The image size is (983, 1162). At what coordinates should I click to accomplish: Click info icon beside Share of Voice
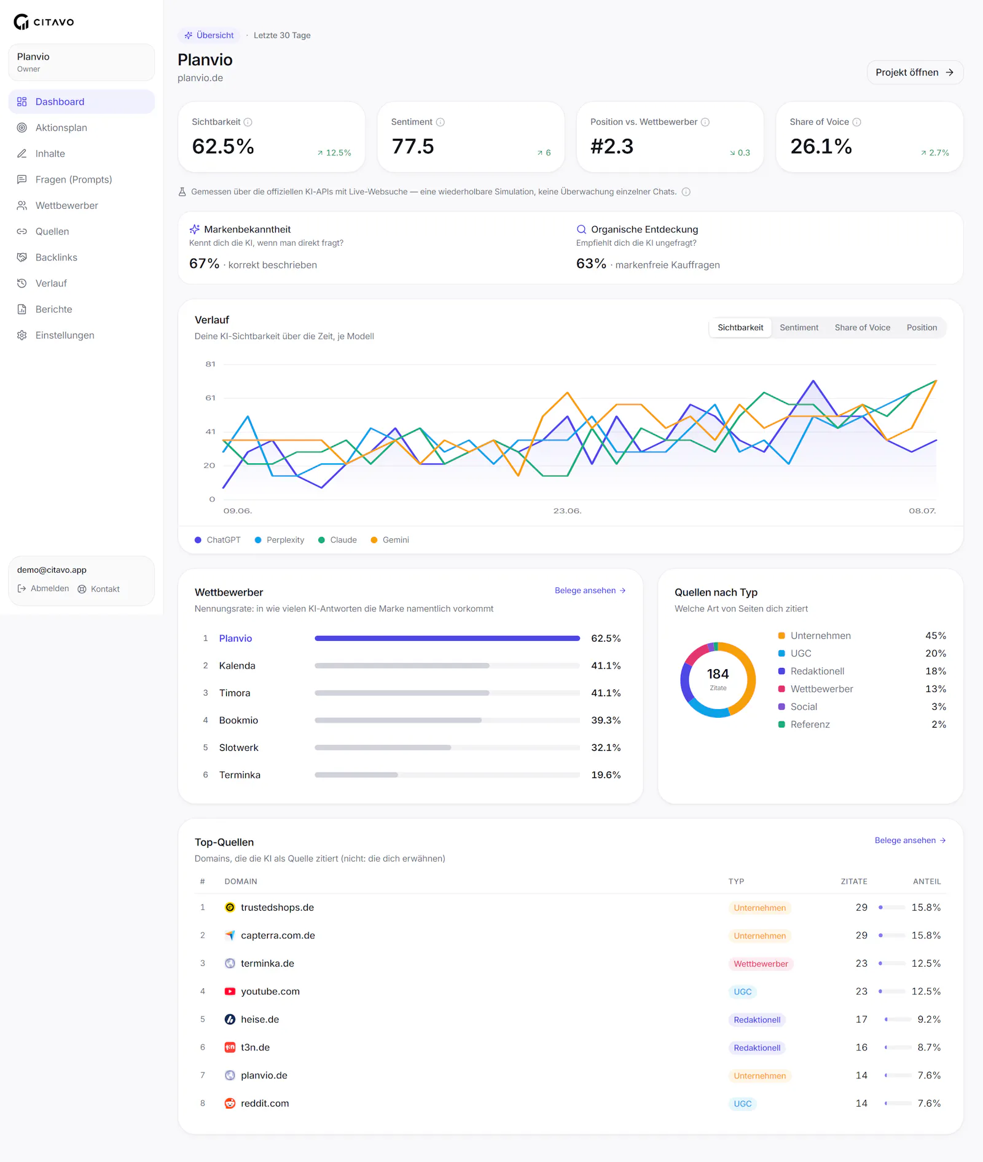point(857,122)
